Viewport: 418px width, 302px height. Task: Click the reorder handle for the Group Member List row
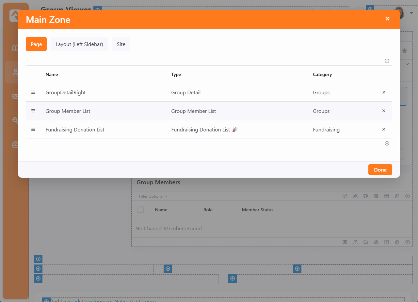(33, 111)
